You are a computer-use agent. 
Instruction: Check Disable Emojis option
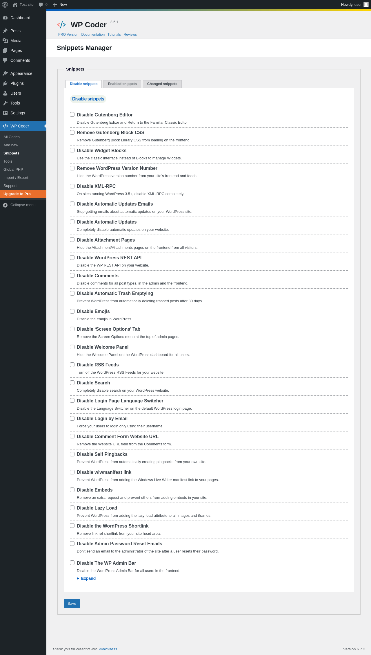72,311
